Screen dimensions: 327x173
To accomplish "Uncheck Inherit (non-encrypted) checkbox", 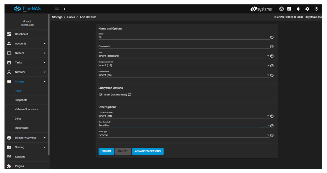I will (x=101, y=95).
